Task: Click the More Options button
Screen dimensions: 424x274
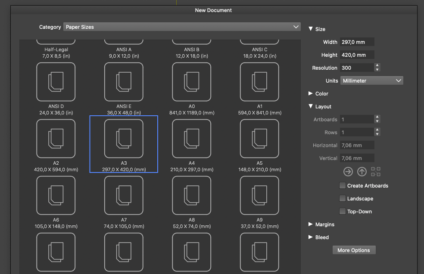Action: (x=354, y=250)
